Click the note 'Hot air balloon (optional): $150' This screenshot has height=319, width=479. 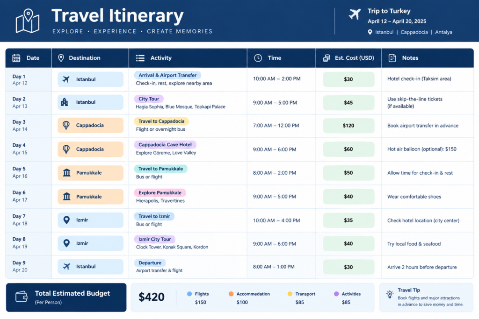coord(422,149)
